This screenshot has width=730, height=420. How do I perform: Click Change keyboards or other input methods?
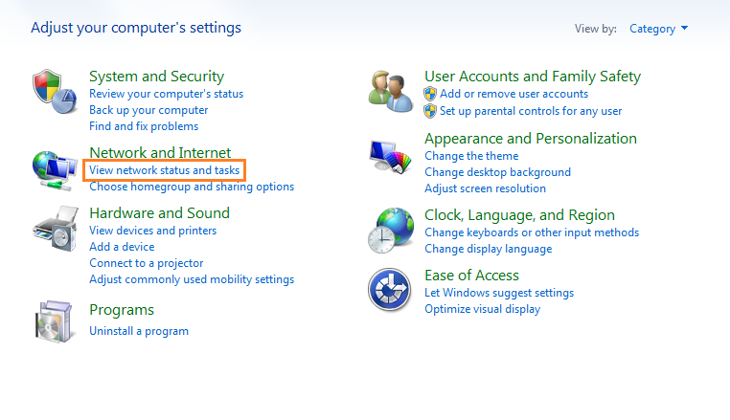point(531,232)
